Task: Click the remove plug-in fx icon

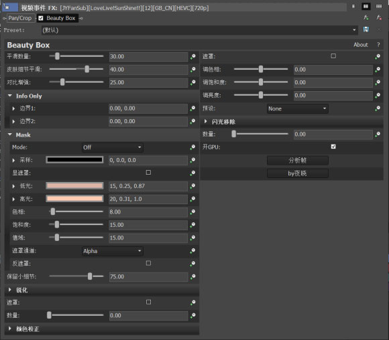Action: pyautogui.click(x=378, y=17)
